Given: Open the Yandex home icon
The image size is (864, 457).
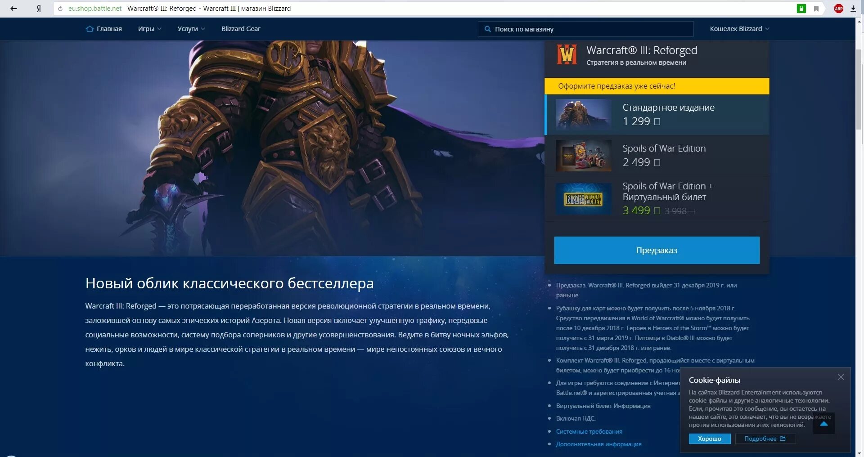Looking at the screenshot, I should [39, 9].
